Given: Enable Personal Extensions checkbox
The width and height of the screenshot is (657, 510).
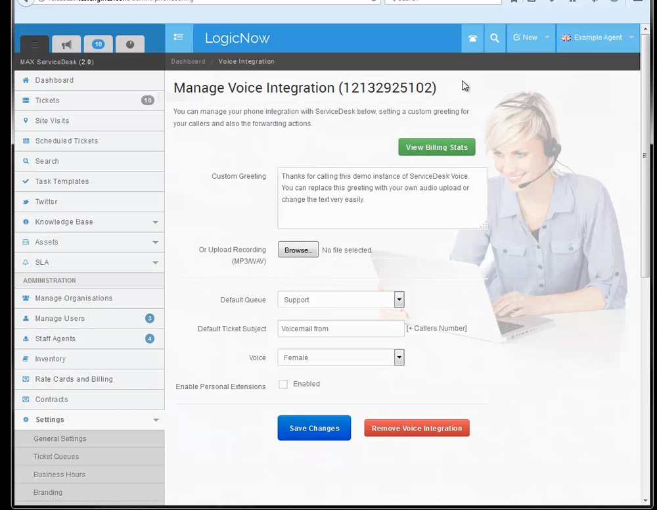Looking at the screenshot, I should 283,384.
